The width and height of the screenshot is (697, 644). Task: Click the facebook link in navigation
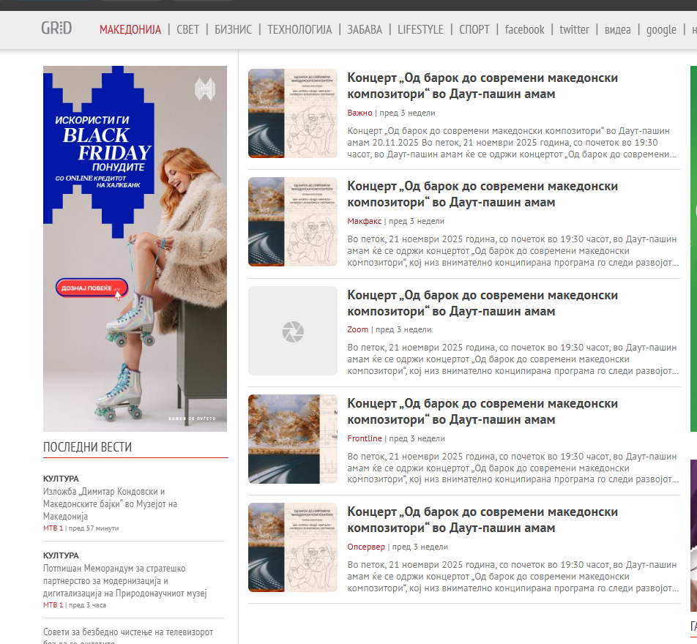point(524,29)
